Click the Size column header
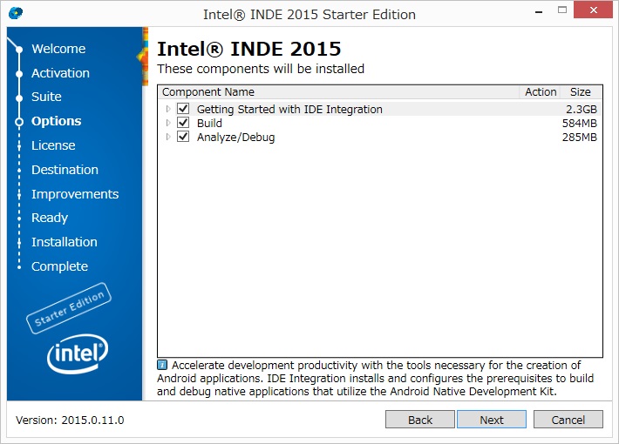Image resolution: width=619 pixels, height=444 pixels. pos(580,92)
